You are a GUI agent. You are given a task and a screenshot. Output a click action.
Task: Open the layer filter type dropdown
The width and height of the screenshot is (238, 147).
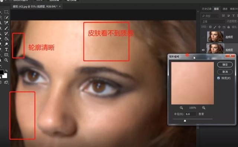[210, 16]
